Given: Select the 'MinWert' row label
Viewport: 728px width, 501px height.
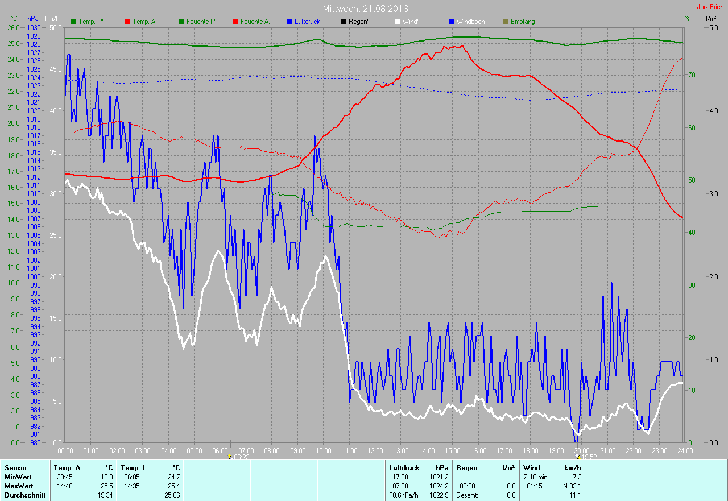Looking at the screenshot, I should (x=18, y=477).
